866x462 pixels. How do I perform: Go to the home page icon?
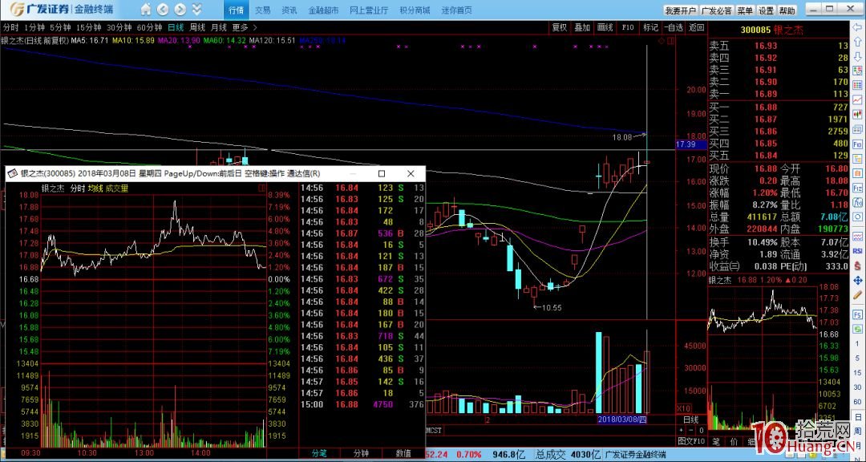pos(146,10)
